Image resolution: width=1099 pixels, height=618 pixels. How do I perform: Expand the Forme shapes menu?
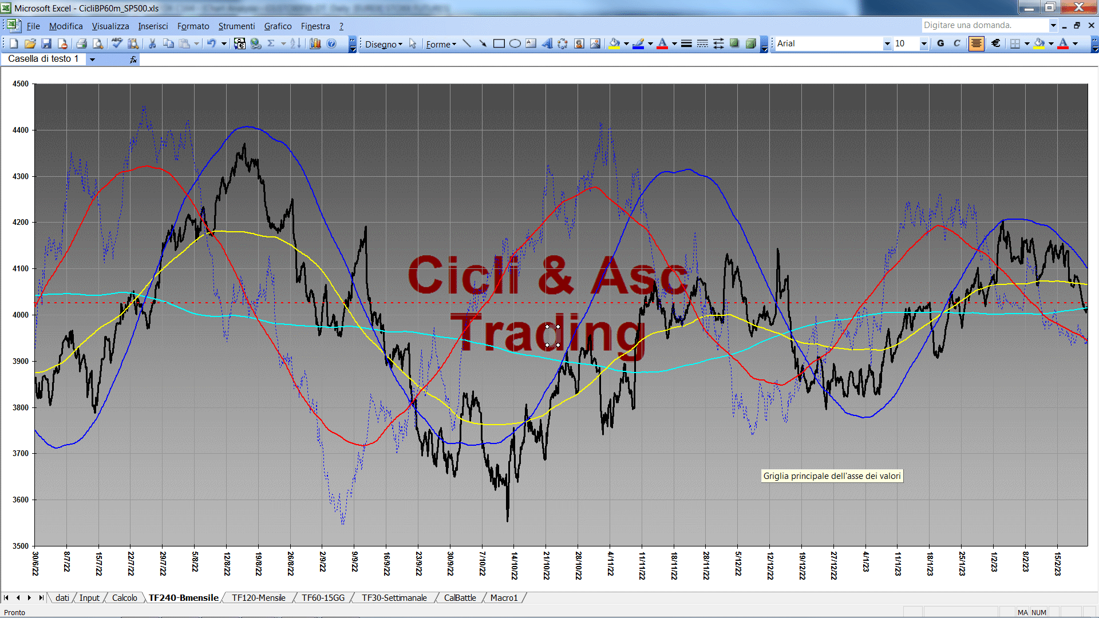click(441, 44)
